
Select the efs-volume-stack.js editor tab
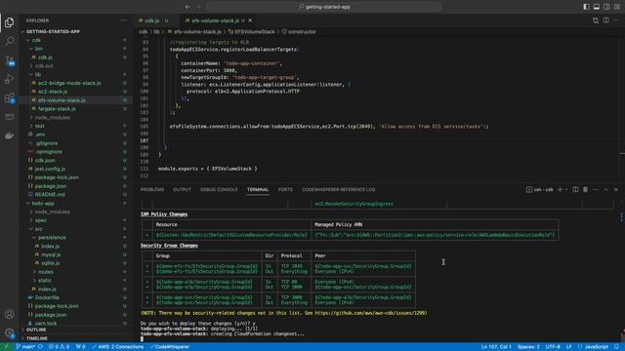pyautogui.click(x=215, y=20)
